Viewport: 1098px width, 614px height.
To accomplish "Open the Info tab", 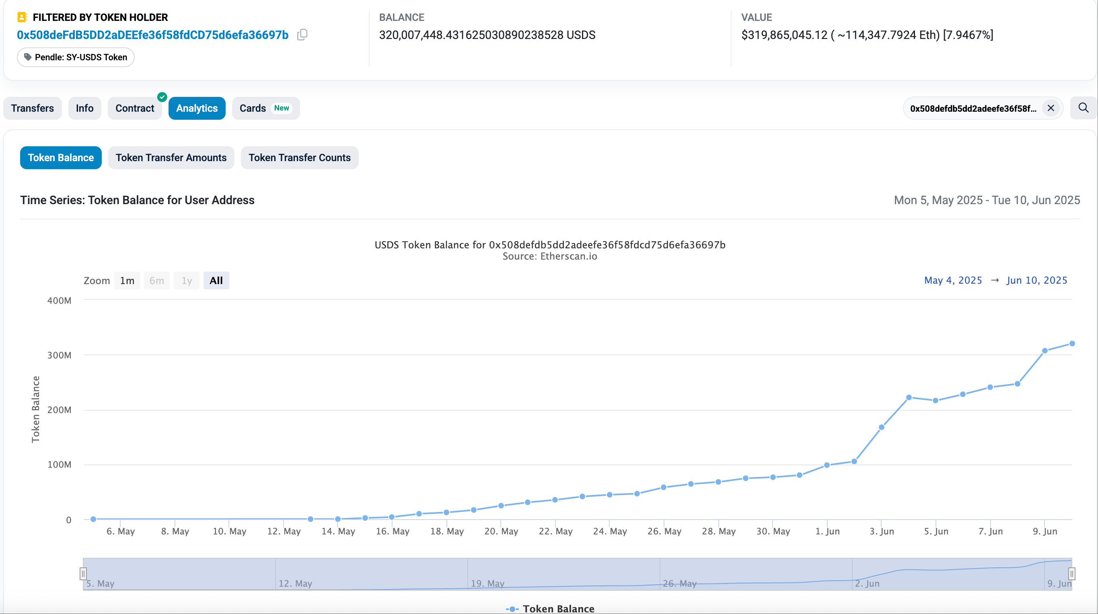I will point(84,108).
